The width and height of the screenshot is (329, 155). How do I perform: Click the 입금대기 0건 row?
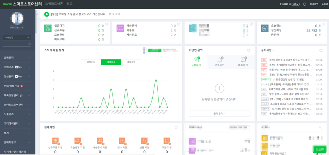[x=79, y=26]
